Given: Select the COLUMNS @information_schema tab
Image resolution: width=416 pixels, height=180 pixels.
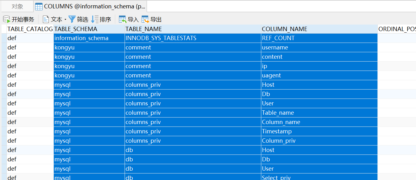Looking at the screenshot, I should pyautogui.click(x=90, y=6).
